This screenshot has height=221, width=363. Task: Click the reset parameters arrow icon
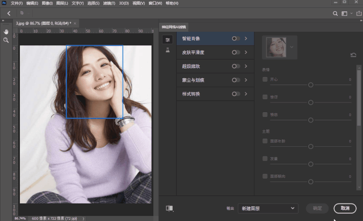click(x=353, y=55)
